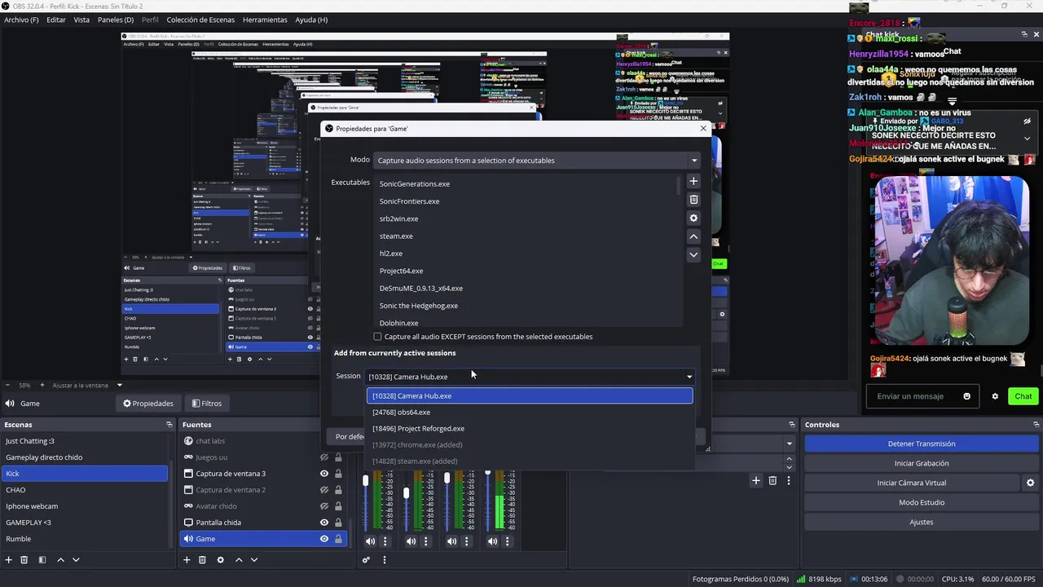Unlock the Game source
Viewport: 1043px width, 587px height.
click(x=338, y=539)
